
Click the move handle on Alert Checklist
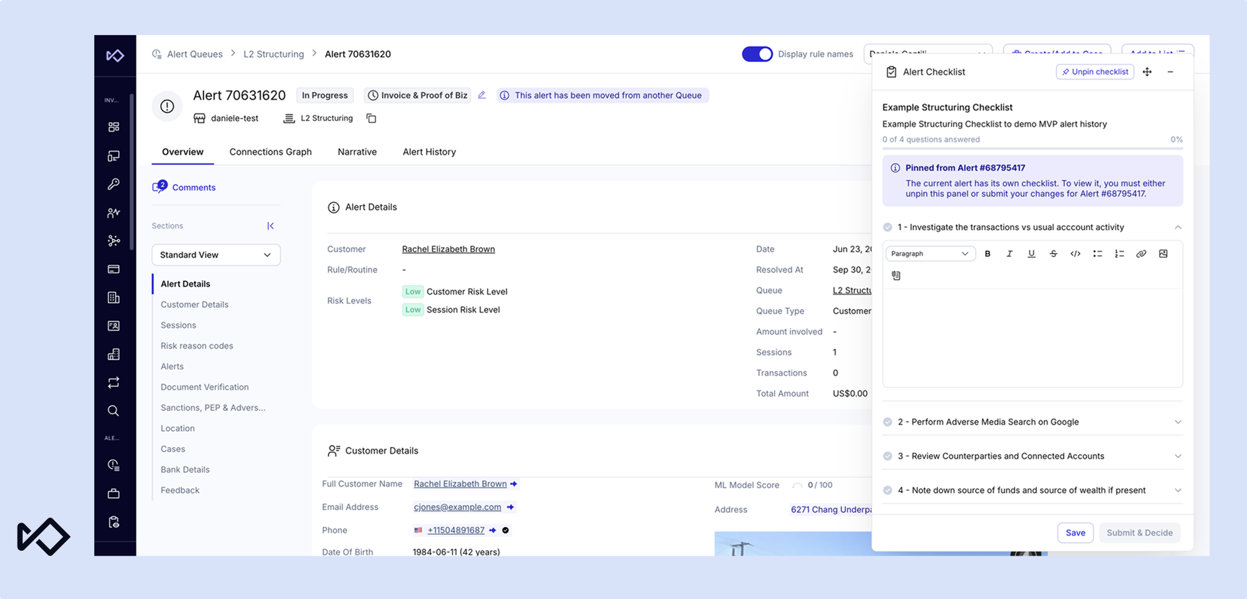(x=1147, y=72)
